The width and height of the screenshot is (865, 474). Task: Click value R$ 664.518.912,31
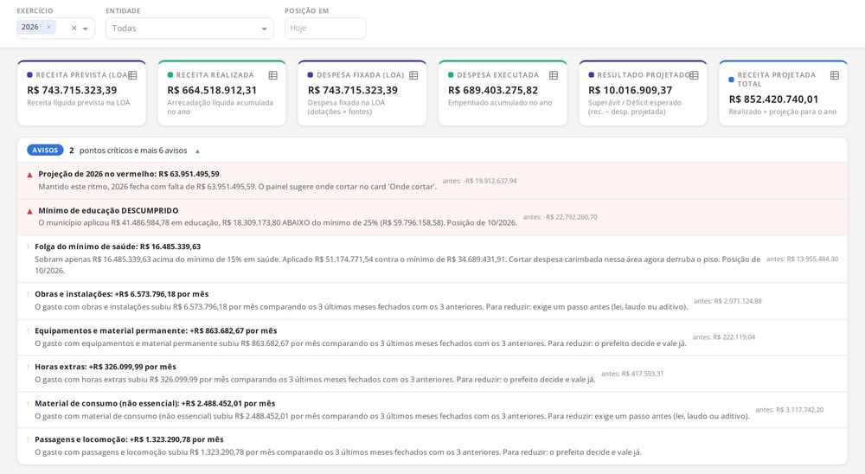212,90
